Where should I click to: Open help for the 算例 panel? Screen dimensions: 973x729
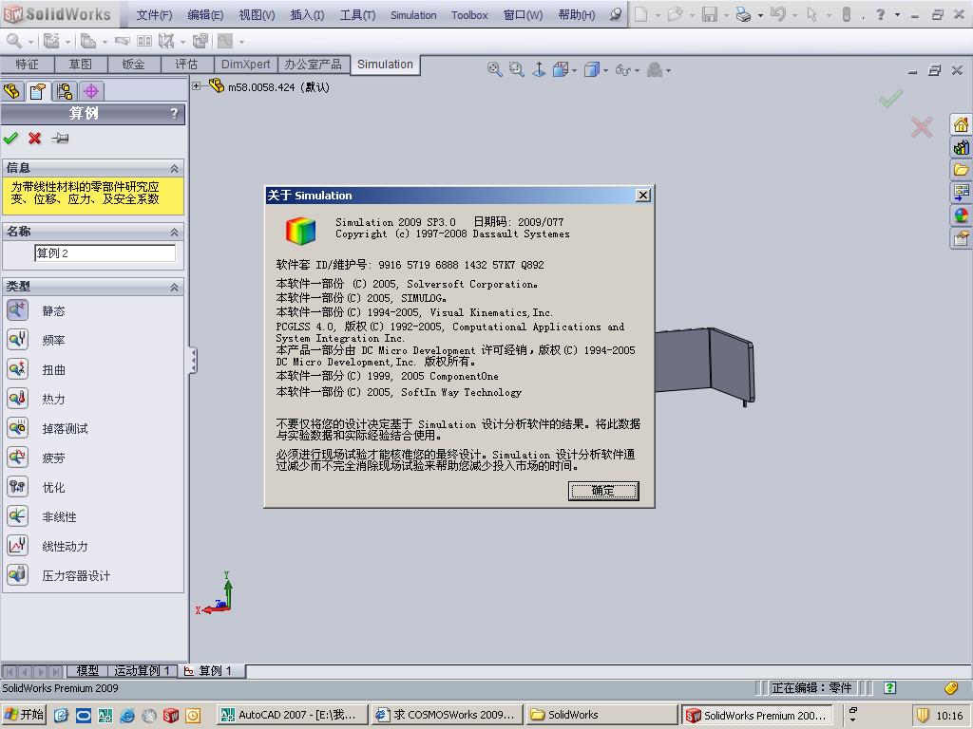tap(174, 114)
